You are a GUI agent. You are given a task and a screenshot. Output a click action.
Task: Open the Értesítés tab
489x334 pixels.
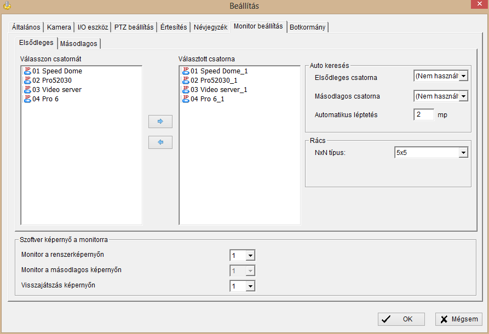coord(174,27)
